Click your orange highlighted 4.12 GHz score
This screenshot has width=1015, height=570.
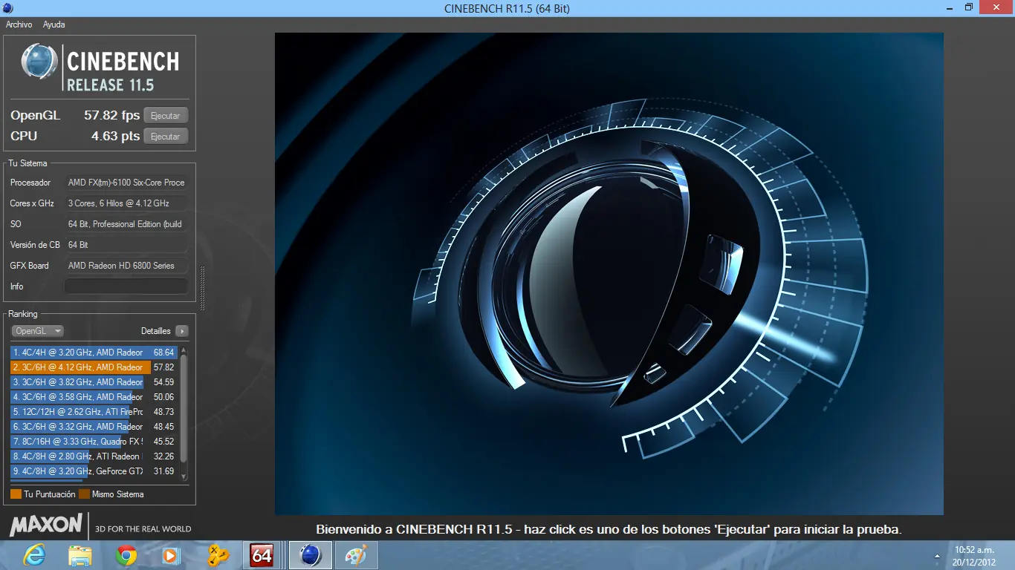click(x=89, y=367)
